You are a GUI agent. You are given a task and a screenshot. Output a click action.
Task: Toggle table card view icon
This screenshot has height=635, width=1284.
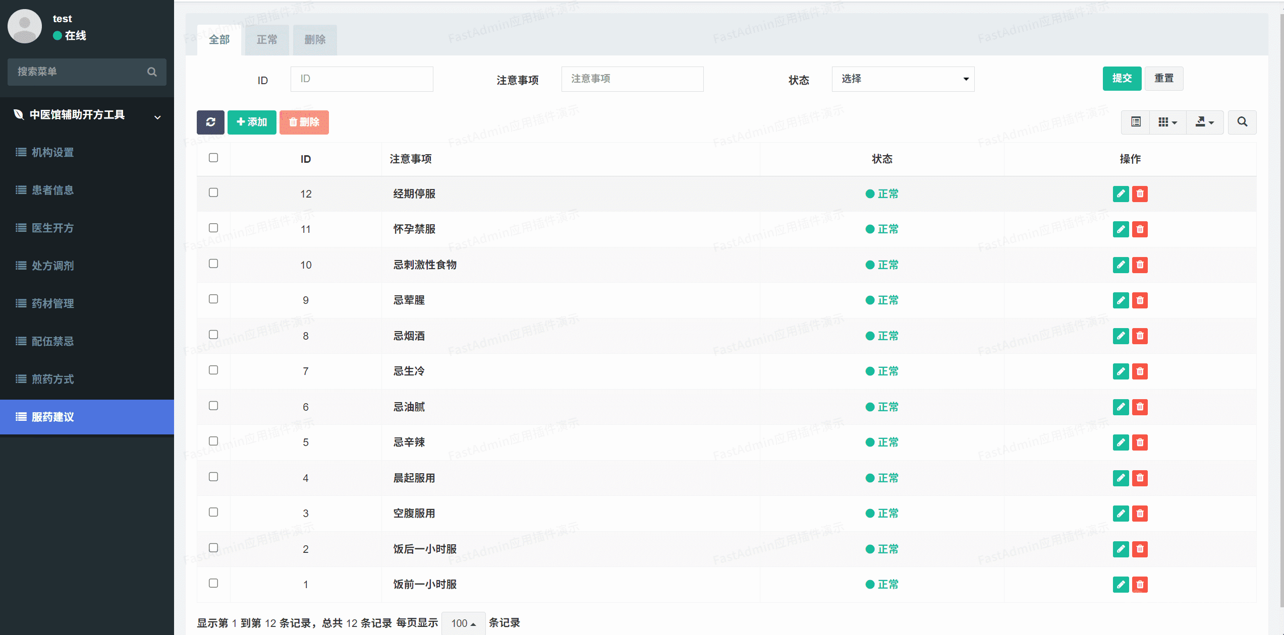click(x=1136, y=122)
